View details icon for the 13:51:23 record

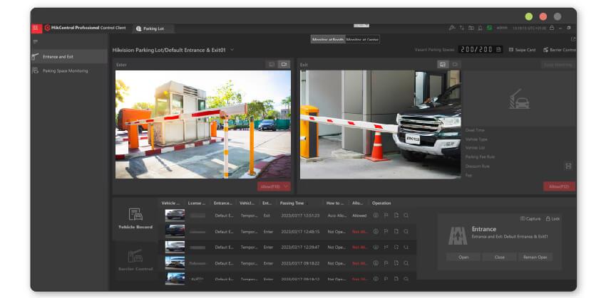tap(376, 215)
